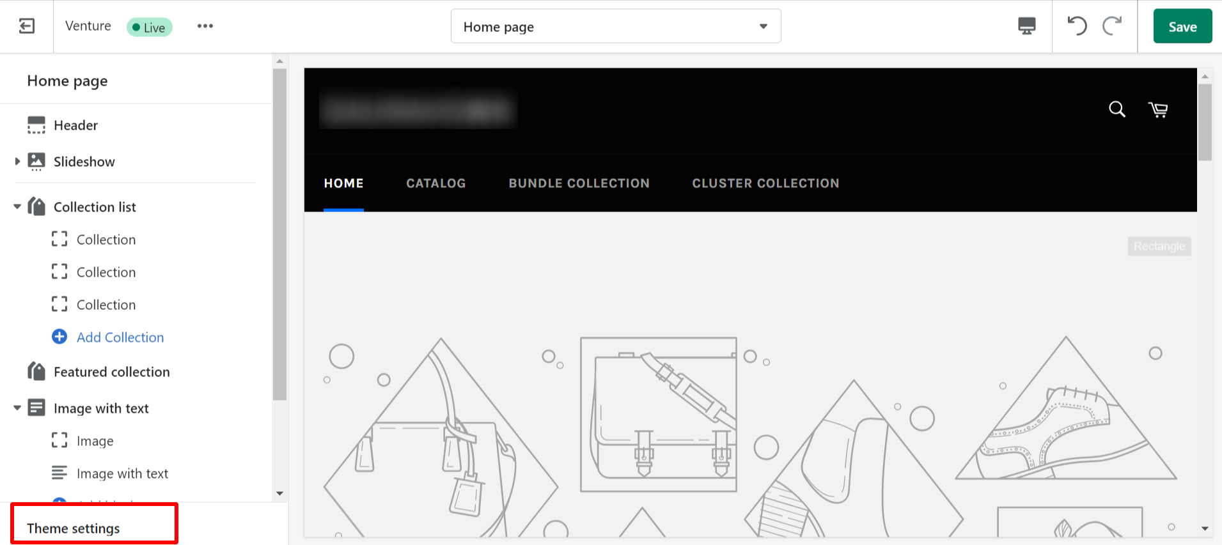Viewport: 1222px width, 545px height.
Task: Click the lines icon beside Image with text block
Action: 59,473
